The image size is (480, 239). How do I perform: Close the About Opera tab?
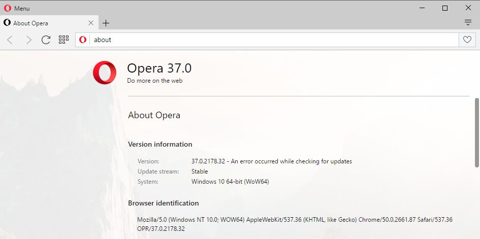coord(91,23)
